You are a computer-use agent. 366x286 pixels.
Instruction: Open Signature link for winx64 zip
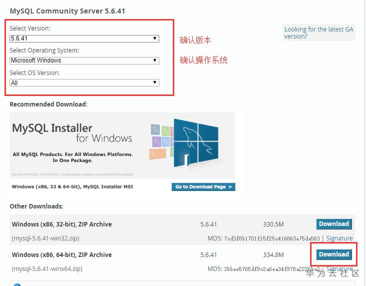click(x=340, y=268)
